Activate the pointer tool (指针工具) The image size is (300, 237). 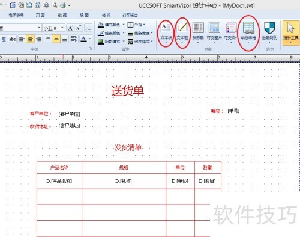click(290, 32)
